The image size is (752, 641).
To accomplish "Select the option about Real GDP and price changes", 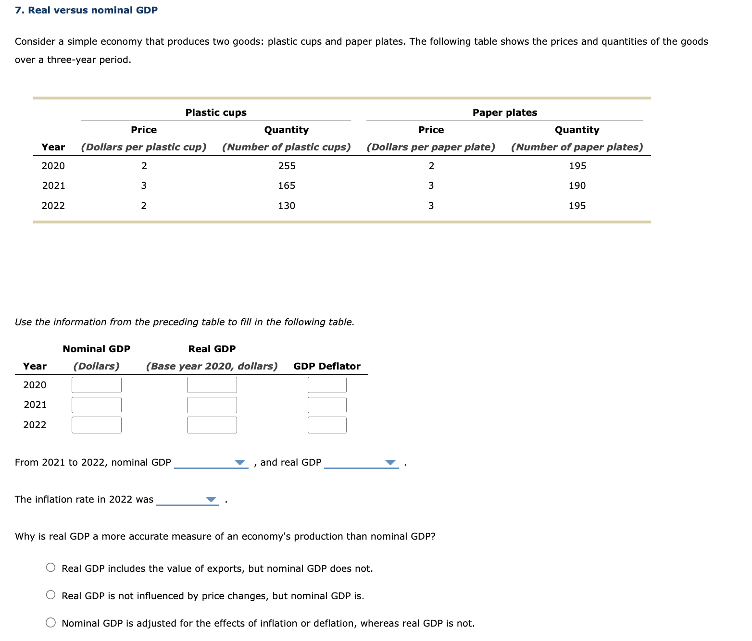I will pyautogui.click(x=50, y=595).
